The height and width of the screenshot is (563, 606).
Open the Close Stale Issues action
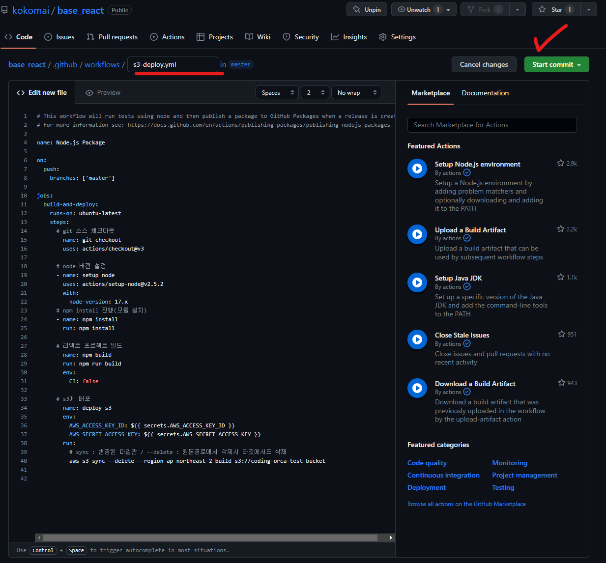462,335
